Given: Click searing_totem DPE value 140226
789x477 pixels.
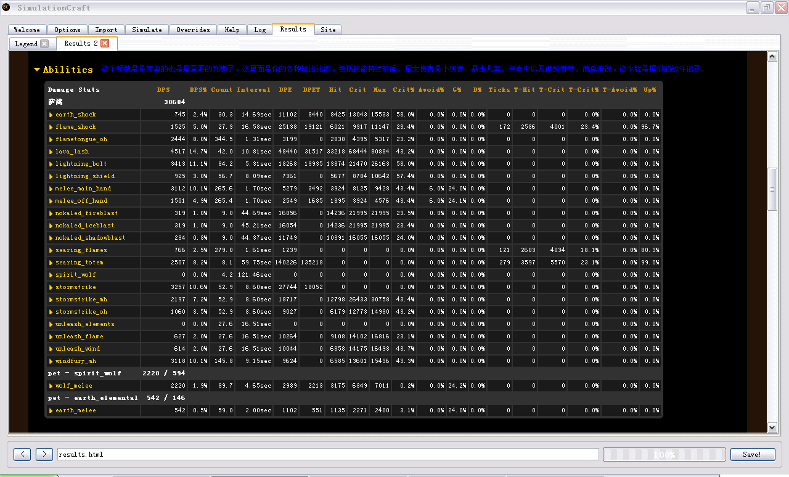Looking at the screenshot, I should tap(286, 263).
